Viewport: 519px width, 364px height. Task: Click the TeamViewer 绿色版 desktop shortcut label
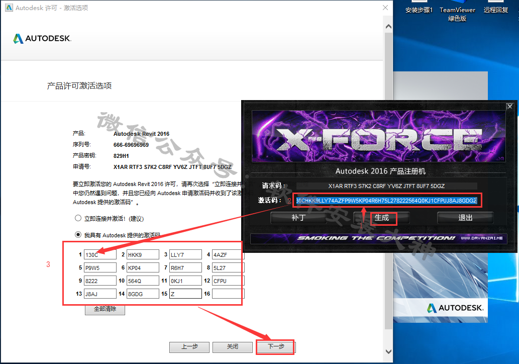click(457, 14)
